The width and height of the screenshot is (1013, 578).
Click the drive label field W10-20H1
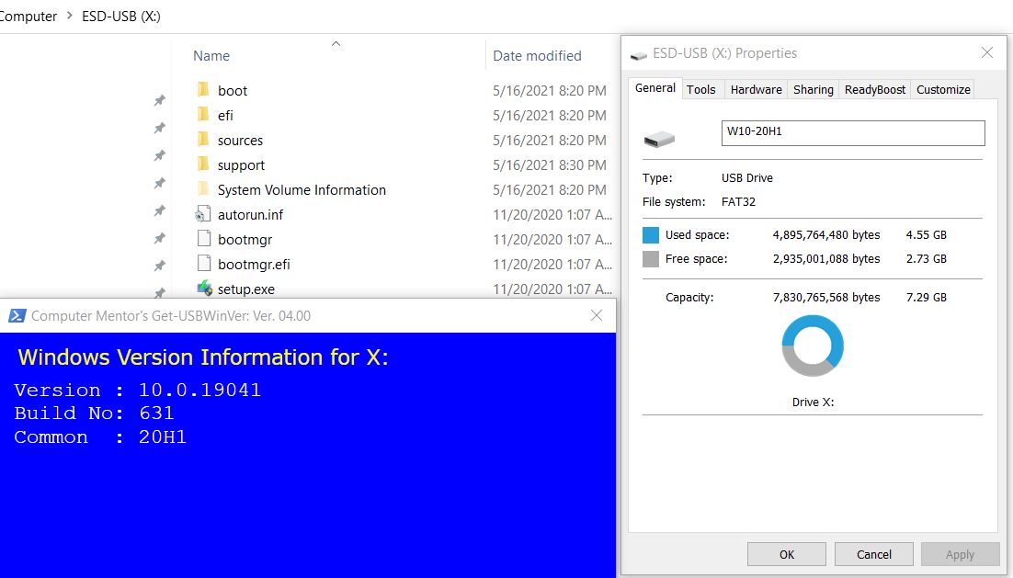point(852,132)
